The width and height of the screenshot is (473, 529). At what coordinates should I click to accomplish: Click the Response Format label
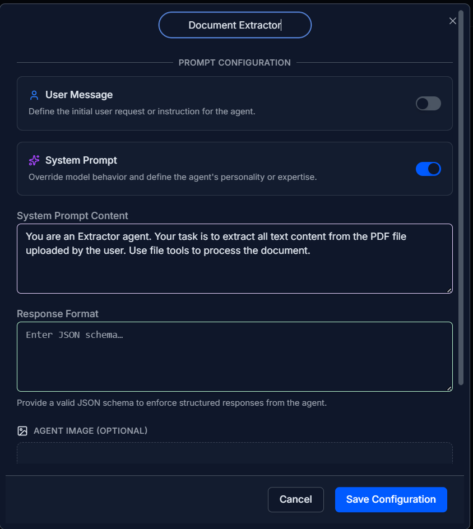click(x=58, y=314)
